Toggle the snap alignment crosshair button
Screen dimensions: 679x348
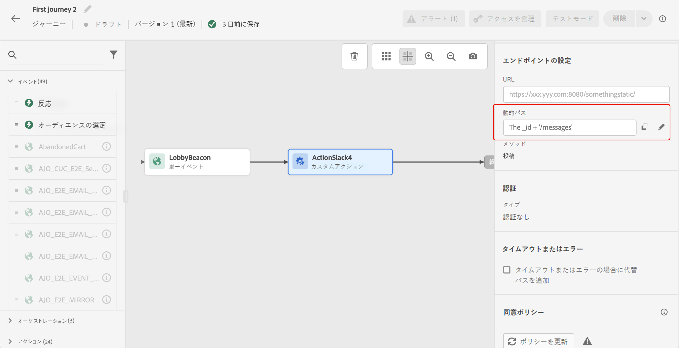coord(408,56)
